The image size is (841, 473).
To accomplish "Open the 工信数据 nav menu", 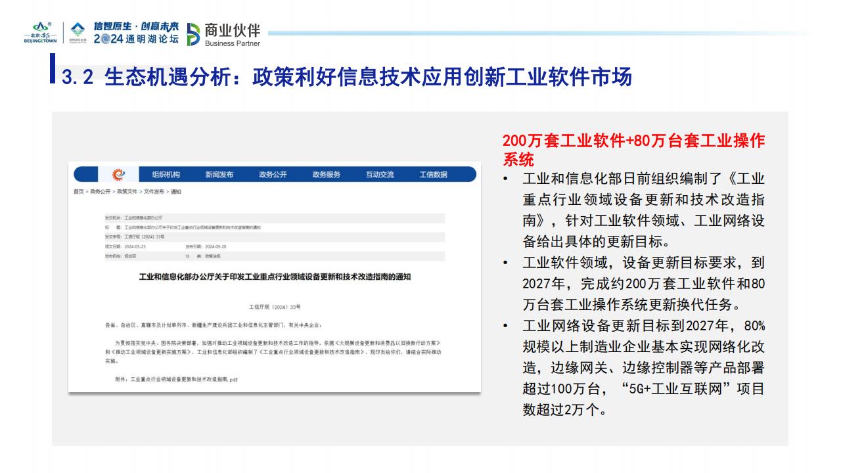I will tap(434, 175).
